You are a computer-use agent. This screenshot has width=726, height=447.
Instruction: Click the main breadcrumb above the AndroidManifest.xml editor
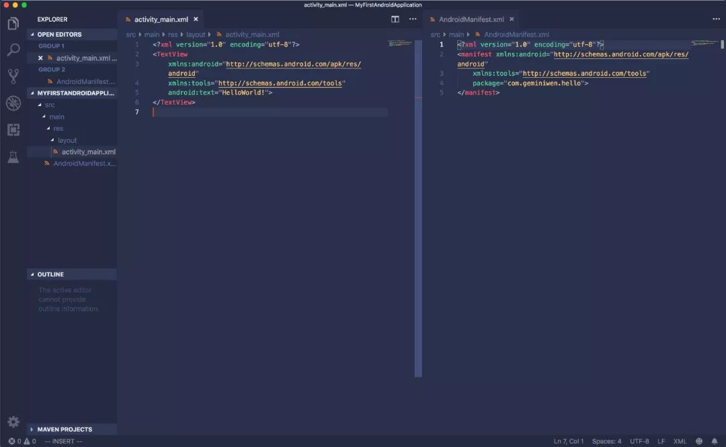(x=456, y=35)
